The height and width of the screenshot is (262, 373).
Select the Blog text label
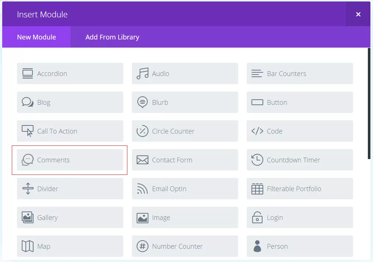44,103
